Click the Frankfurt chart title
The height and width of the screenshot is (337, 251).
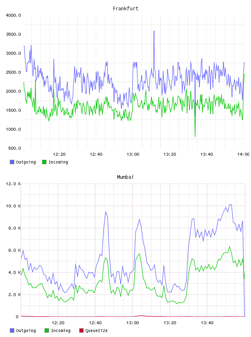pos(125,9)
